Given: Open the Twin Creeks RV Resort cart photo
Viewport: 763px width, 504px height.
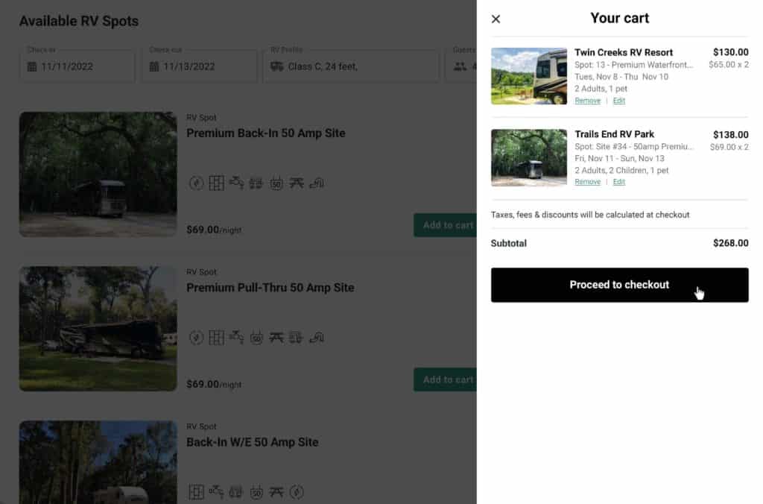Looking at the screenshot, I should click(529, 76).
